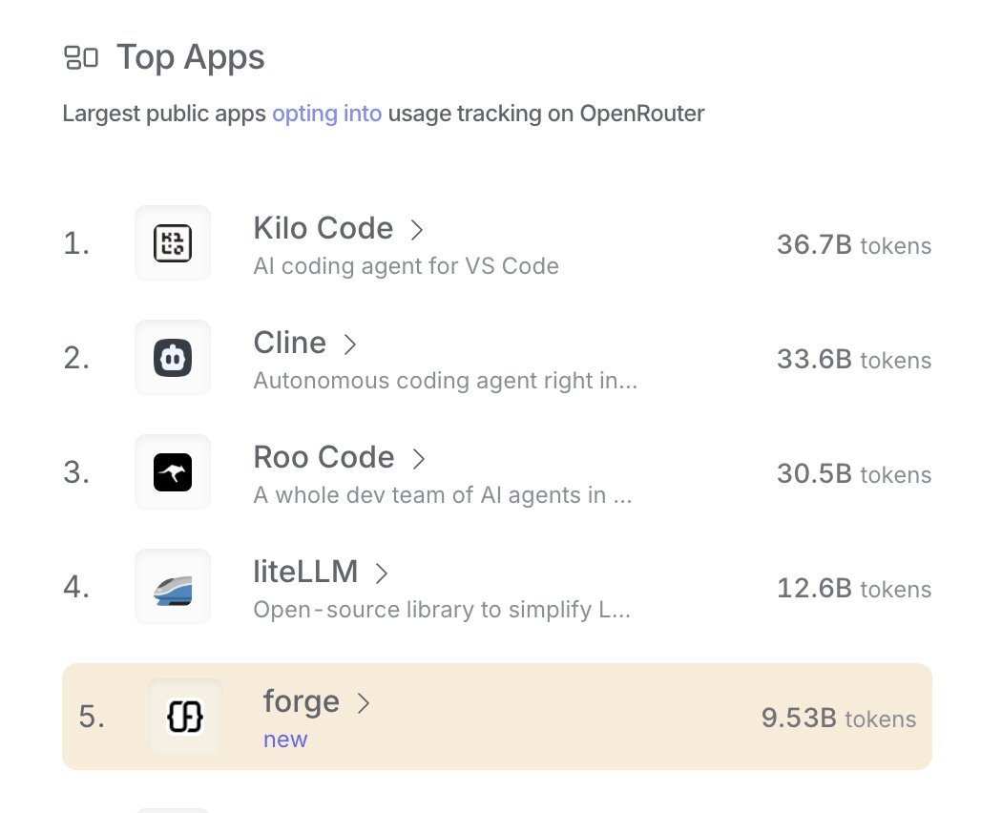Image resolution: width=1002 pixels, height=813 pixels.
Task: Follow the "opting into" link
Action: click(x=326, y=114)
